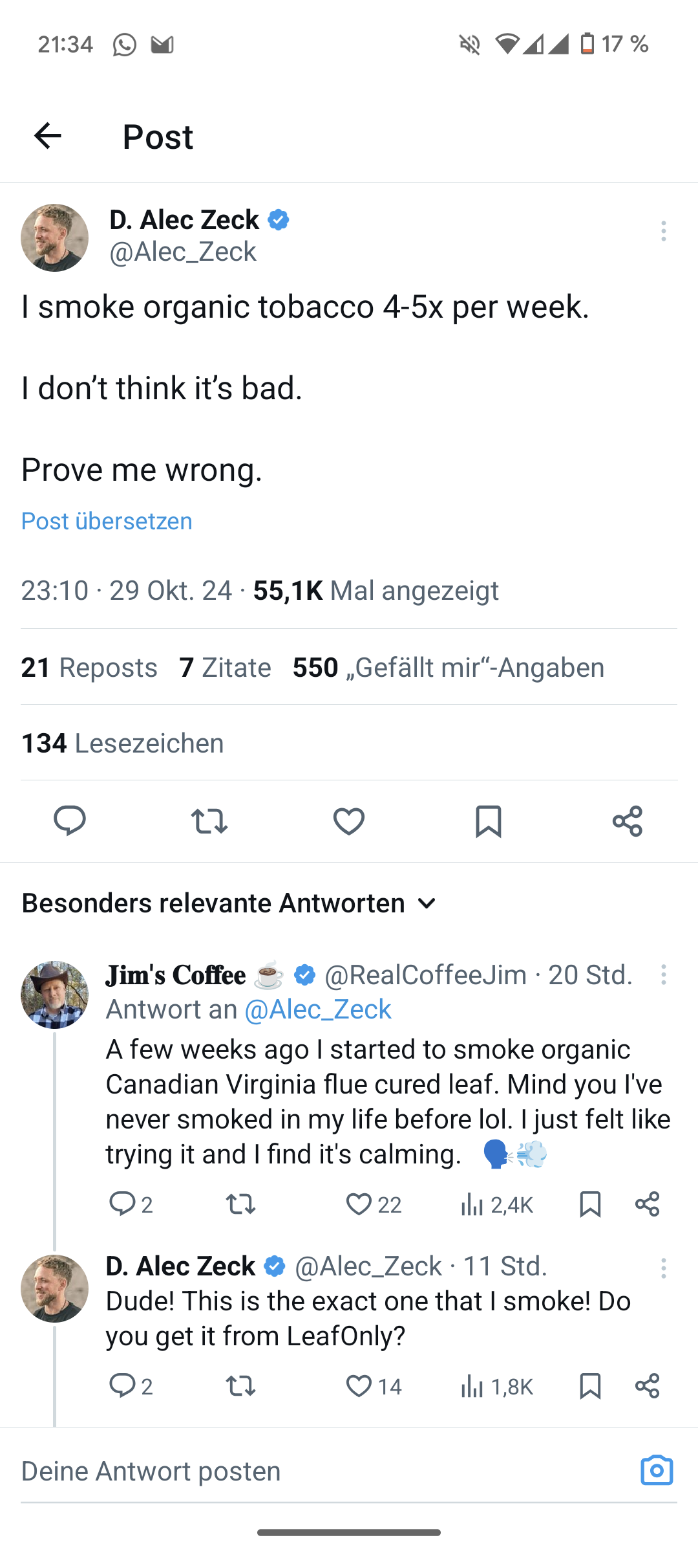Open three-dot menu on Jim's Coffee reply
Viewport: 698px width, 1553px height.
pos(663,975)
